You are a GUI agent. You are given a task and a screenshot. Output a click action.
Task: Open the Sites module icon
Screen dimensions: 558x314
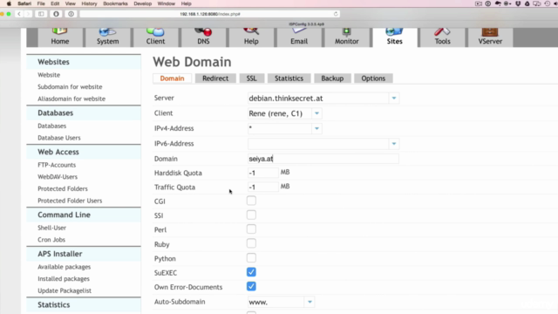pyautogui.click(x=394, y=37)
